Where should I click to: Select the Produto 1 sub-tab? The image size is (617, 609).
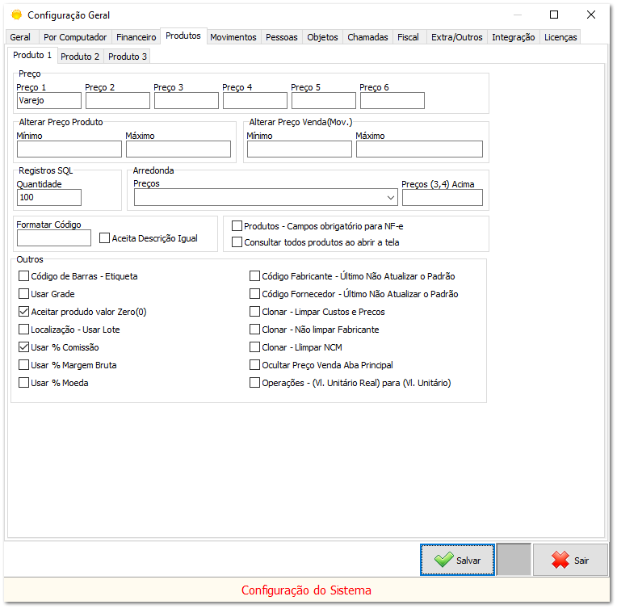[32, 55]
